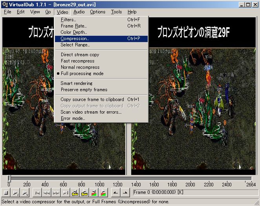Select Direct stream copy mode
Image resolution: width=260 pixels, height=206 pixels.
(101, 55)
